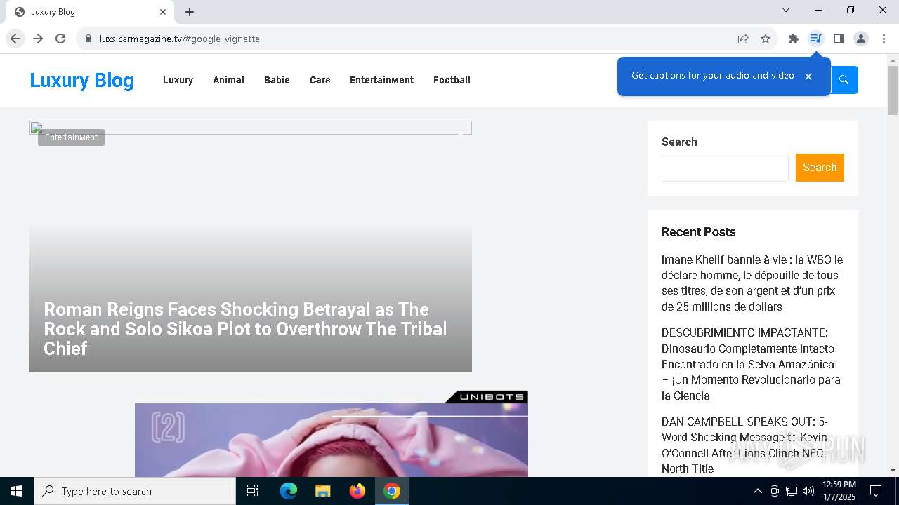Select the Luxury Blog browser tab
This screenshot has height=505, width=899.
point(90,12)
